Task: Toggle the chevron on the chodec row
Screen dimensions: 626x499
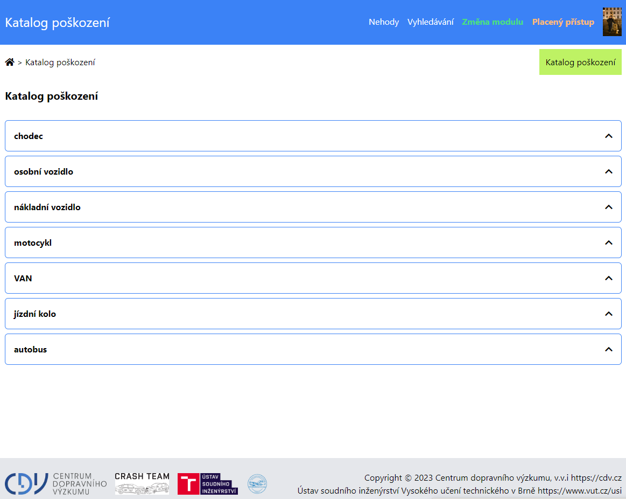Action: point(608,136)
